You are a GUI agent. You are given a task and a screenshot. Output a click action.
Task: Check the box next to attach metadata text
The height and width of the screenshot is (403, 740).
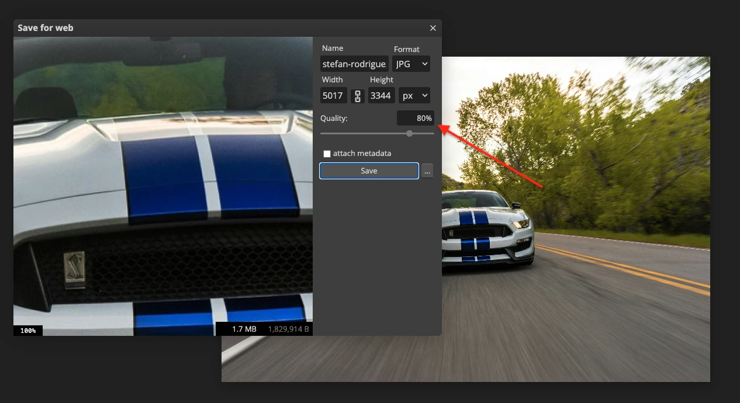(x=327, y=154)
